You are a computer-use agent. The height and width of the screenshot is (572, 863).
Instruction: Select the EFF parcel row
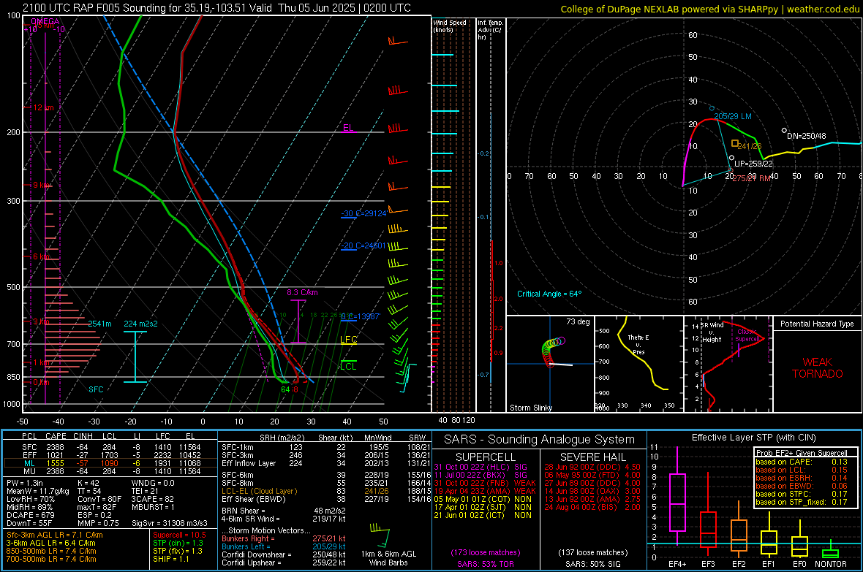(x=110, y=455)
